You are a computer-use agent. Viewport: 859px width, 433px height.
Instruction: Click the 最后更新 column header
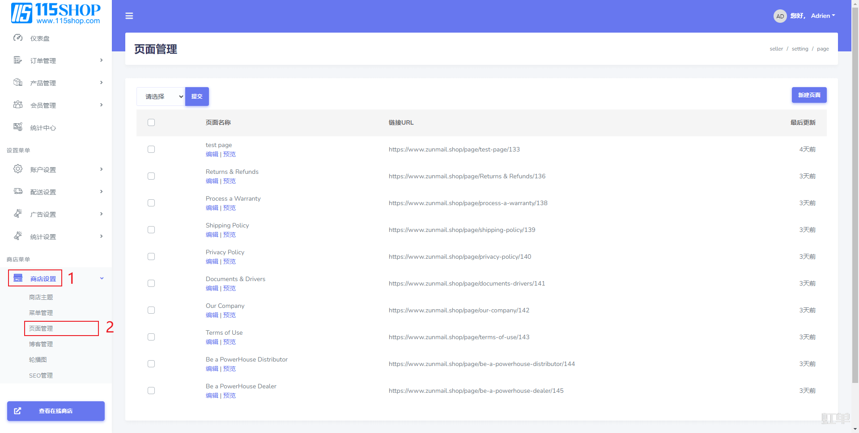coord(803,122)
